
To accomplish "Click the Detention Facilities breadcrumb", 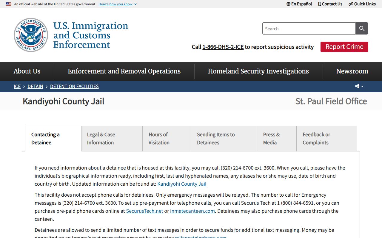I will 74,87.
